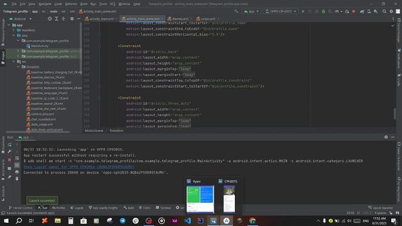Switch to the themes.xml editor tab
The image size is (402, 226).
click(180, 19)
